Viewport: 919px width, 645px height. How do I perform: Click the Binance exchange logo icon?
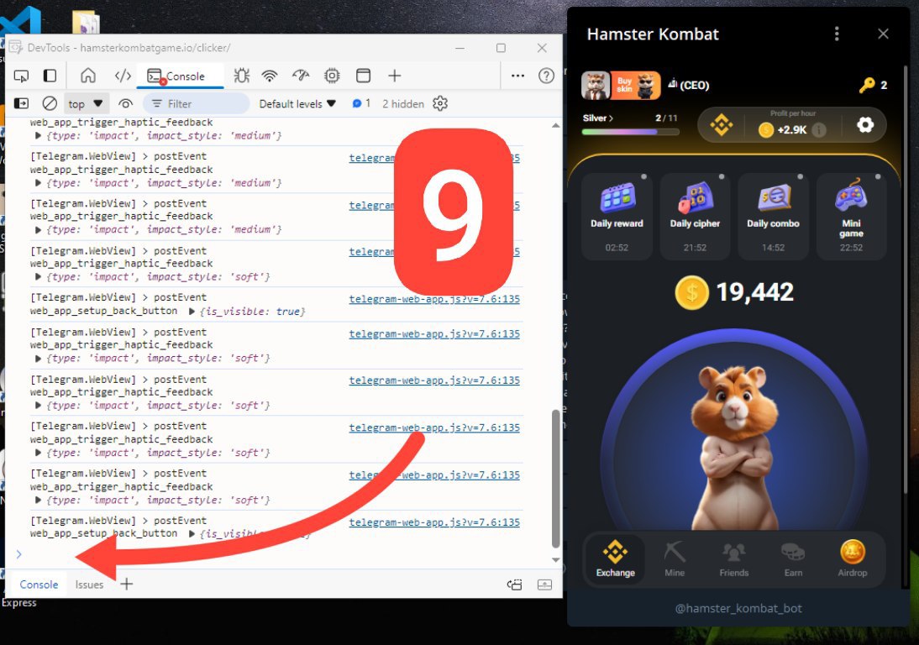pyautogui.click(x=721, y=125)
